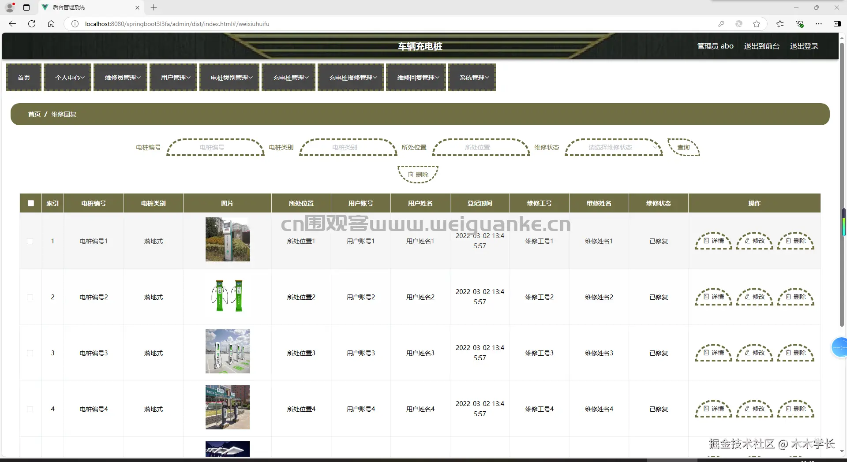
Task: Click the 查询 search button
Action: tap(684, 147)
